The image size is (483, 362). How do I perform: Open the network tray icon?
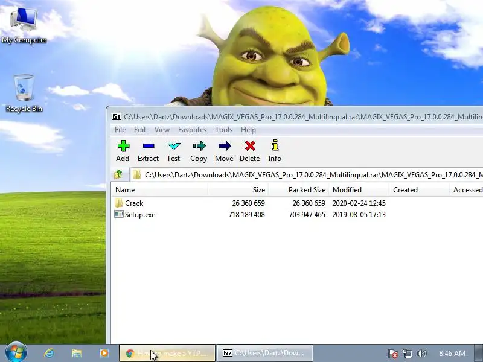pos(407,354)
